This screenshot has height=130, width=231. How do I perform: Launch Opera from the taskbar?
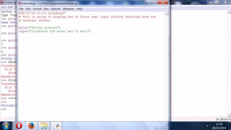[x=19, y=126]
